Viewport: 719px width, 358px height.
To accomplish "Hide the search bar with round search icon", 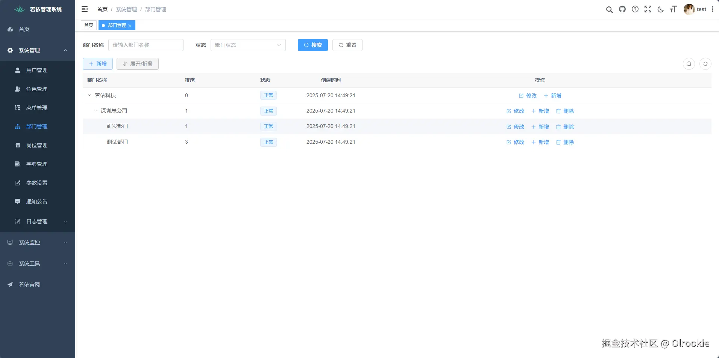I will [689, 64].
